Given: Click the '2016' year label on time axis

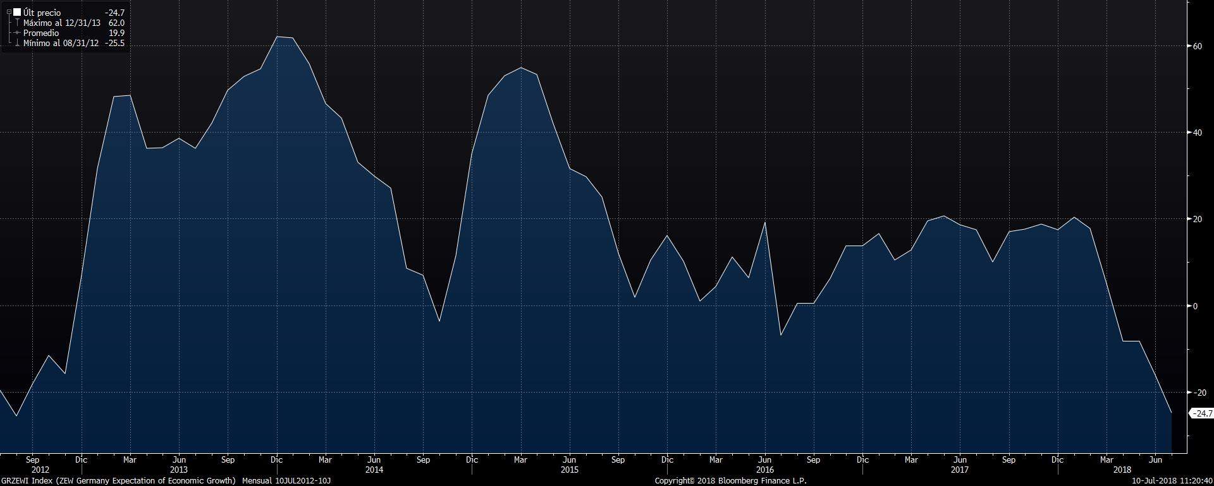Looking at the screenshot, I should (x=764, y=470).
